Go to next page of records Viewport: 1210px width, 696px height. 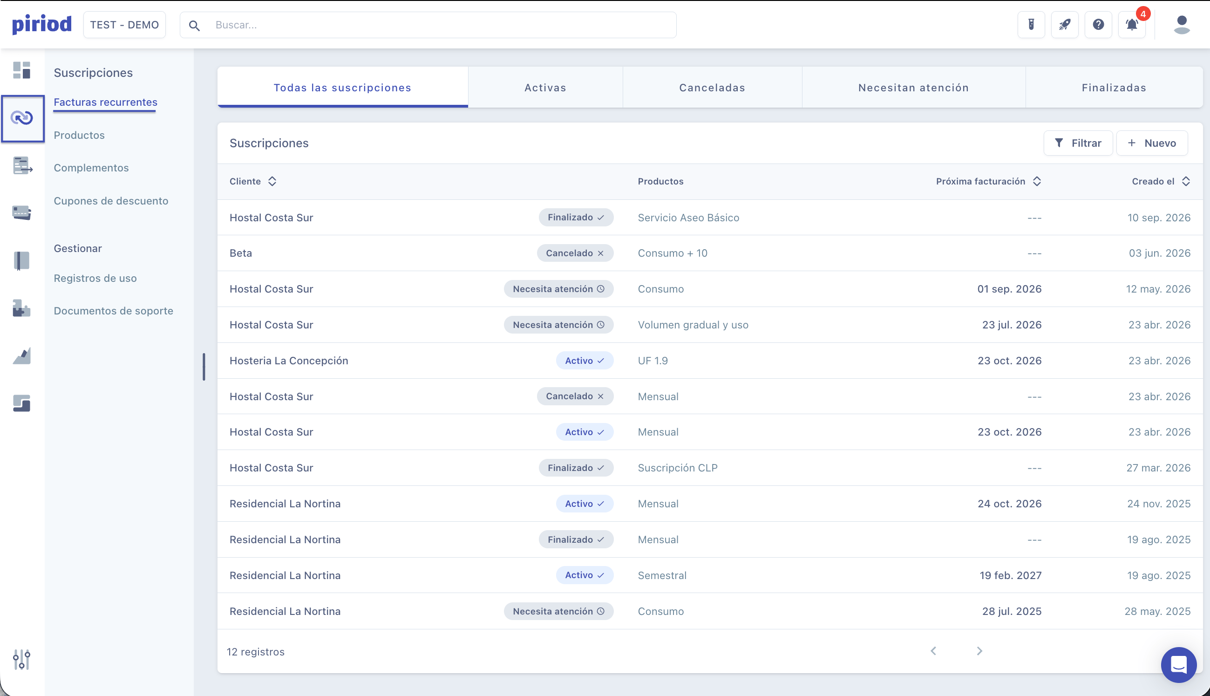(x=979, y=651)
